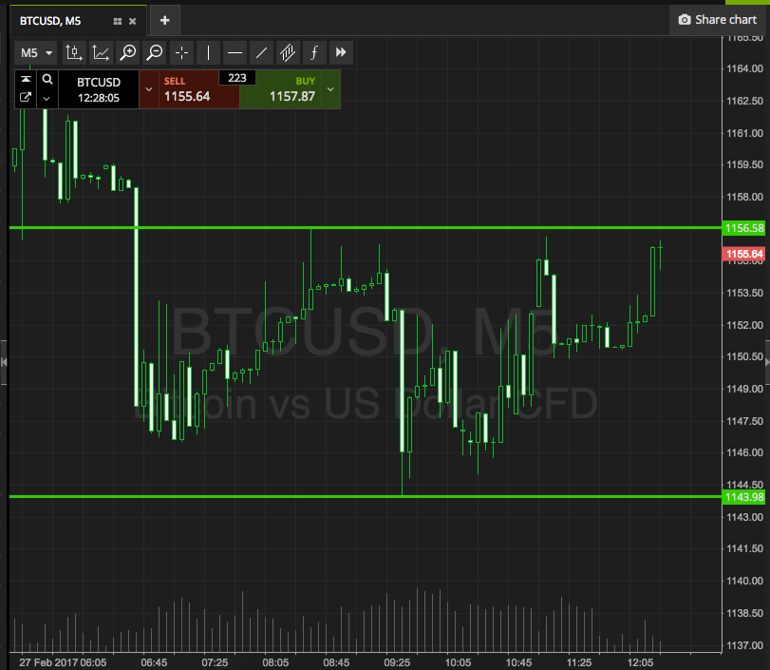
Task: Zoom out on the chart
Action: click(x=155, y=52)
